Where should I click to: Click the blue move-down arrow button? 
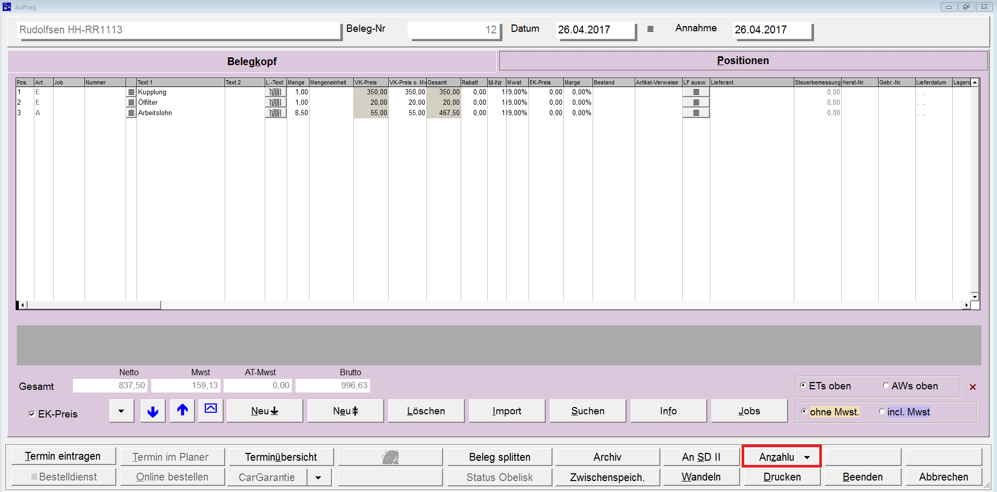click(153, 411)
